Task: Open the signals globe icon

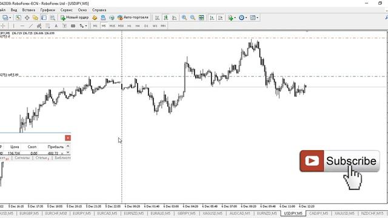Action: (x=112, y=18)
